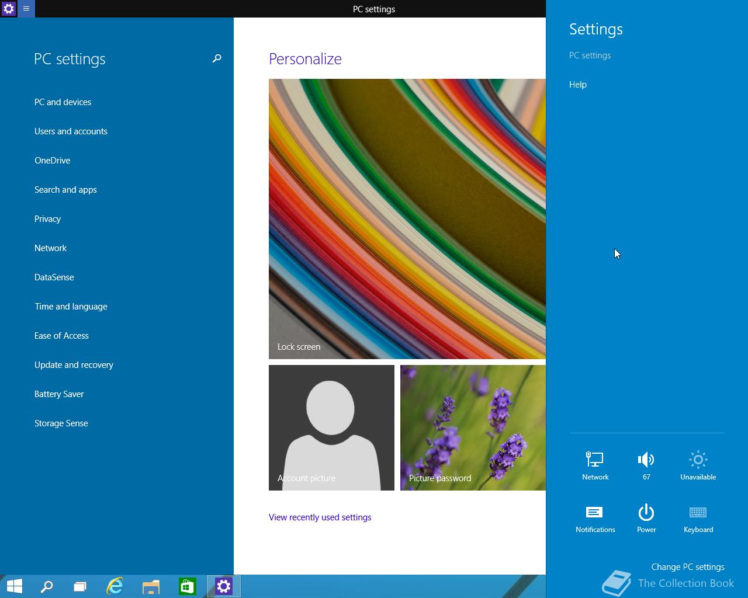This screenshot has width=748, height=598.
Task: Open the Store app from the taskbar
Action: click(x=187, y=586)
